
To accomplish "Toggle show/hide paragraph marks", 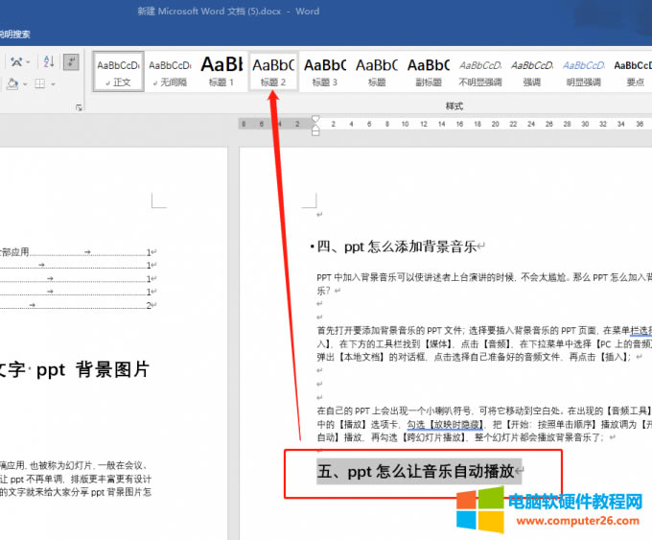I will click(x=71, y=62).
